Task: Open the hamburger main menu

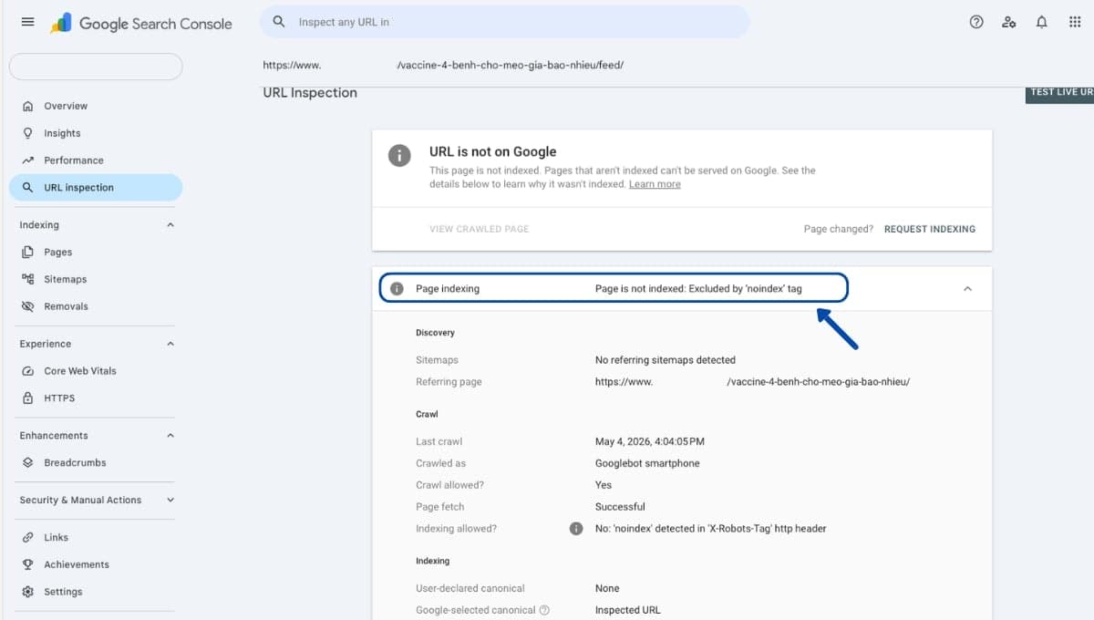Action: point(27,22)
